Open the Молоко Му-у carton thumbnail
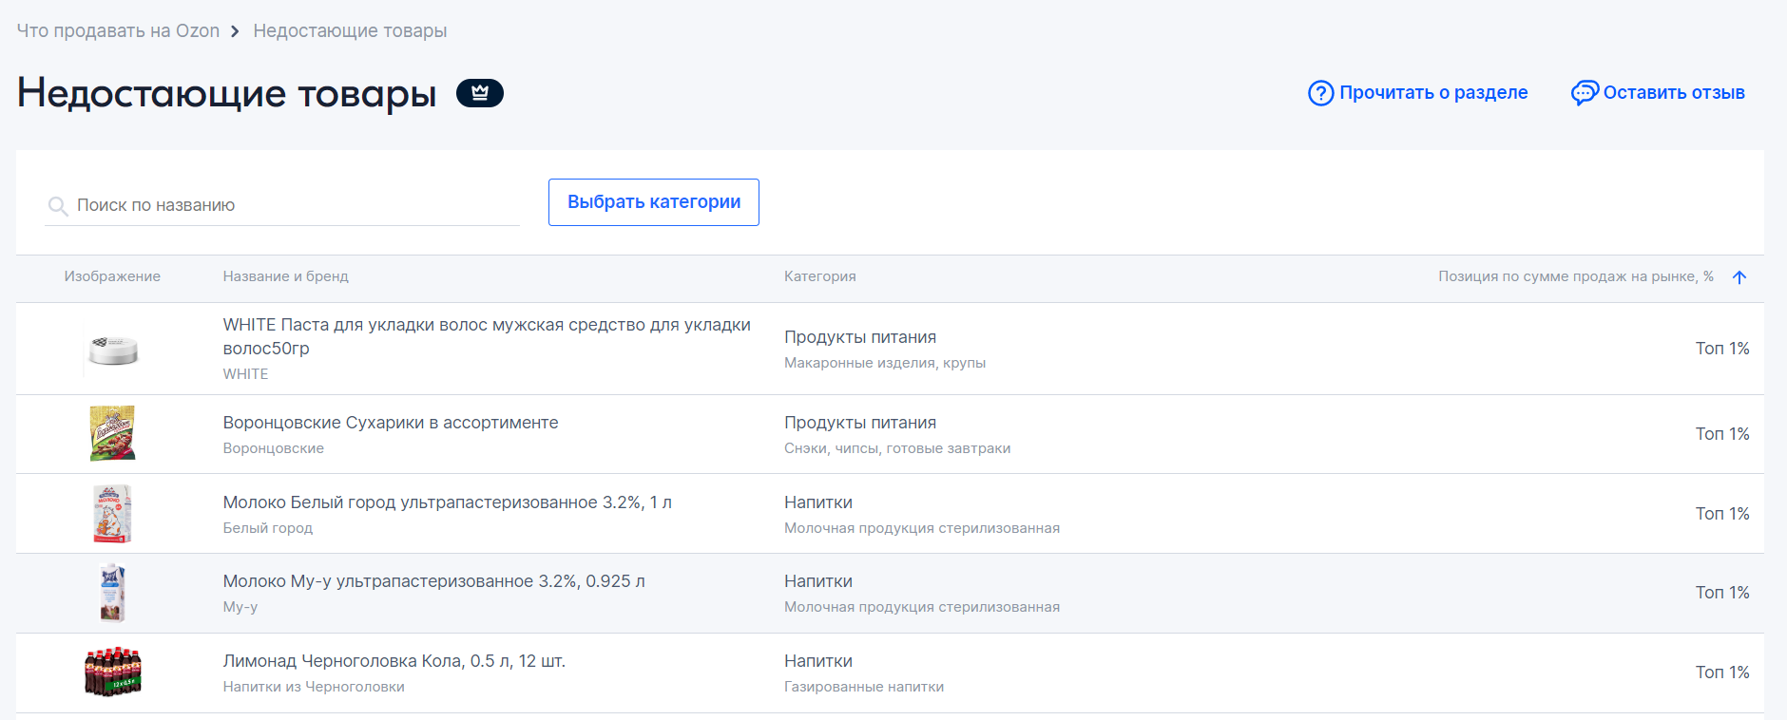 [113, 593]
